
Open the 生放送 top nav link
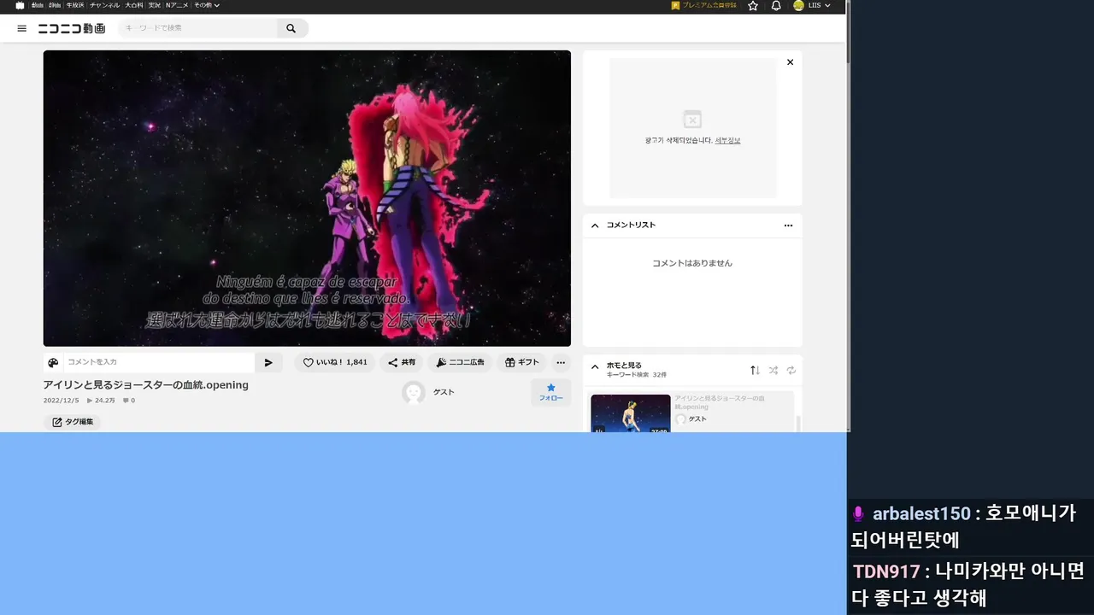click(75, 5)
